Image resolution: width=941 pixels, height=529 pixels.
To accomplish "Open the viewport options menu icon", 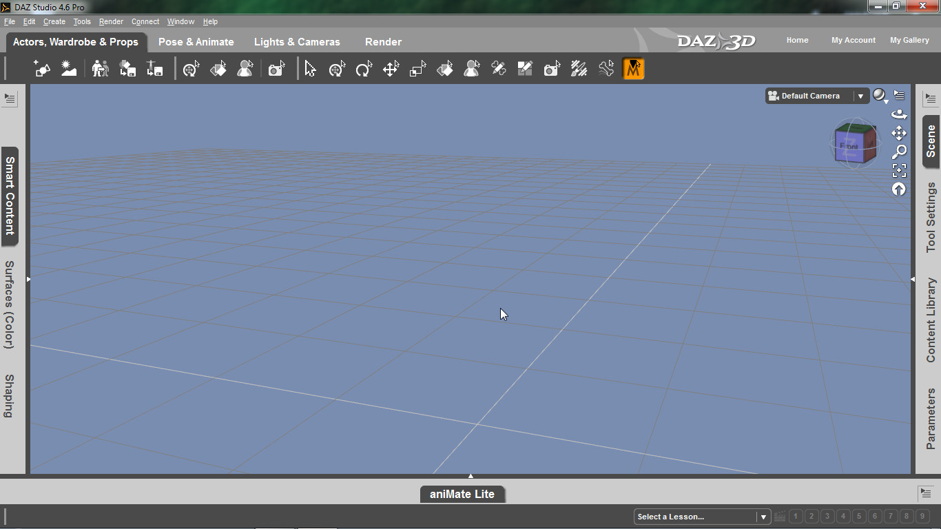I will tap(899, 96).
